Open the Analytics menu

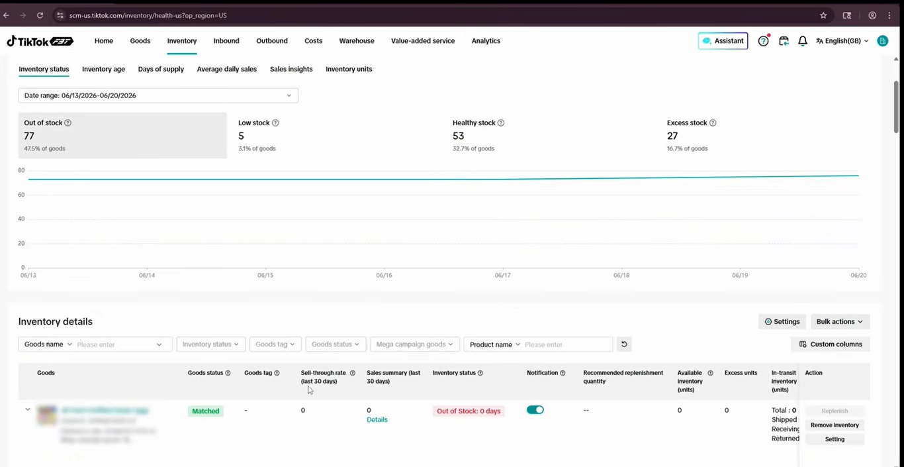pos(486,41)
